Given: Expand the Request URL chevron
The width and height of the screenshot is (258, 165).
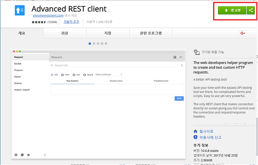Looking at the screenshot, I should tap(52, 65).
